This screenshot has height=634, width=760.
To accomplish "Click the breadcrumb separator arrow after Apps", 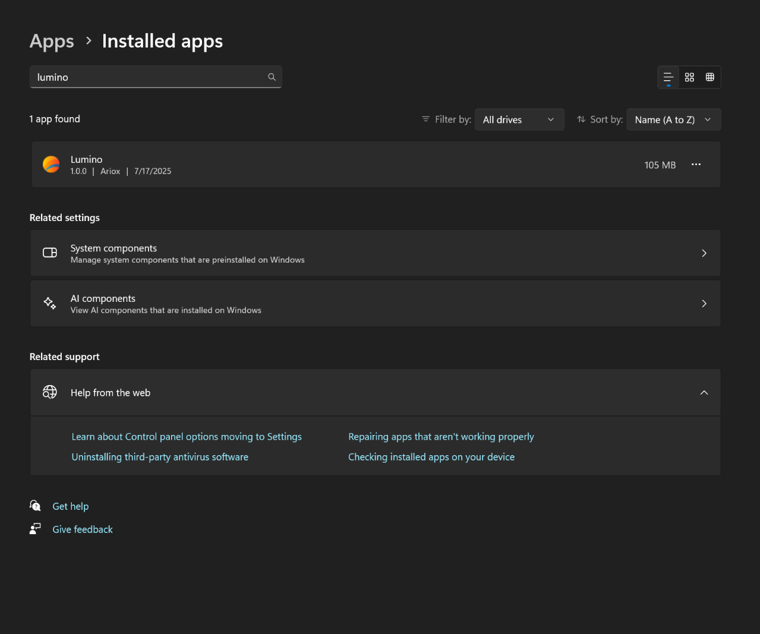I will pyautogui.click(x=89, y=40).
